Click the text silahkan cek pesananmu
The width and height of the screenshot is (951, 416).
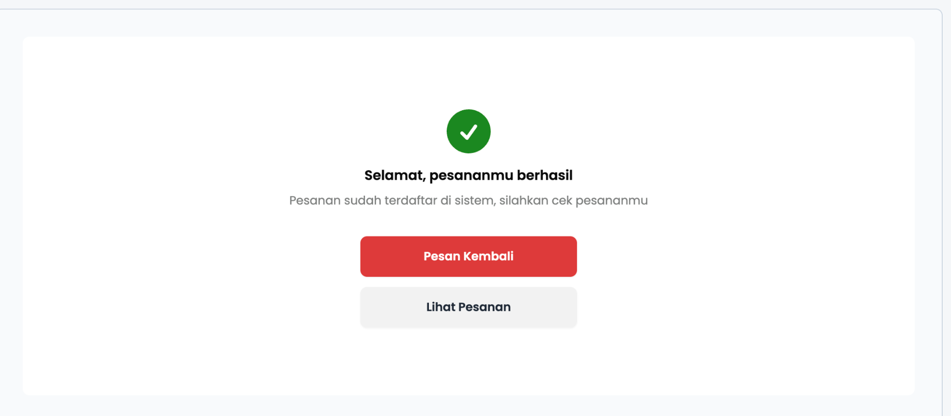pyautogui.click(x=573, y=200)
